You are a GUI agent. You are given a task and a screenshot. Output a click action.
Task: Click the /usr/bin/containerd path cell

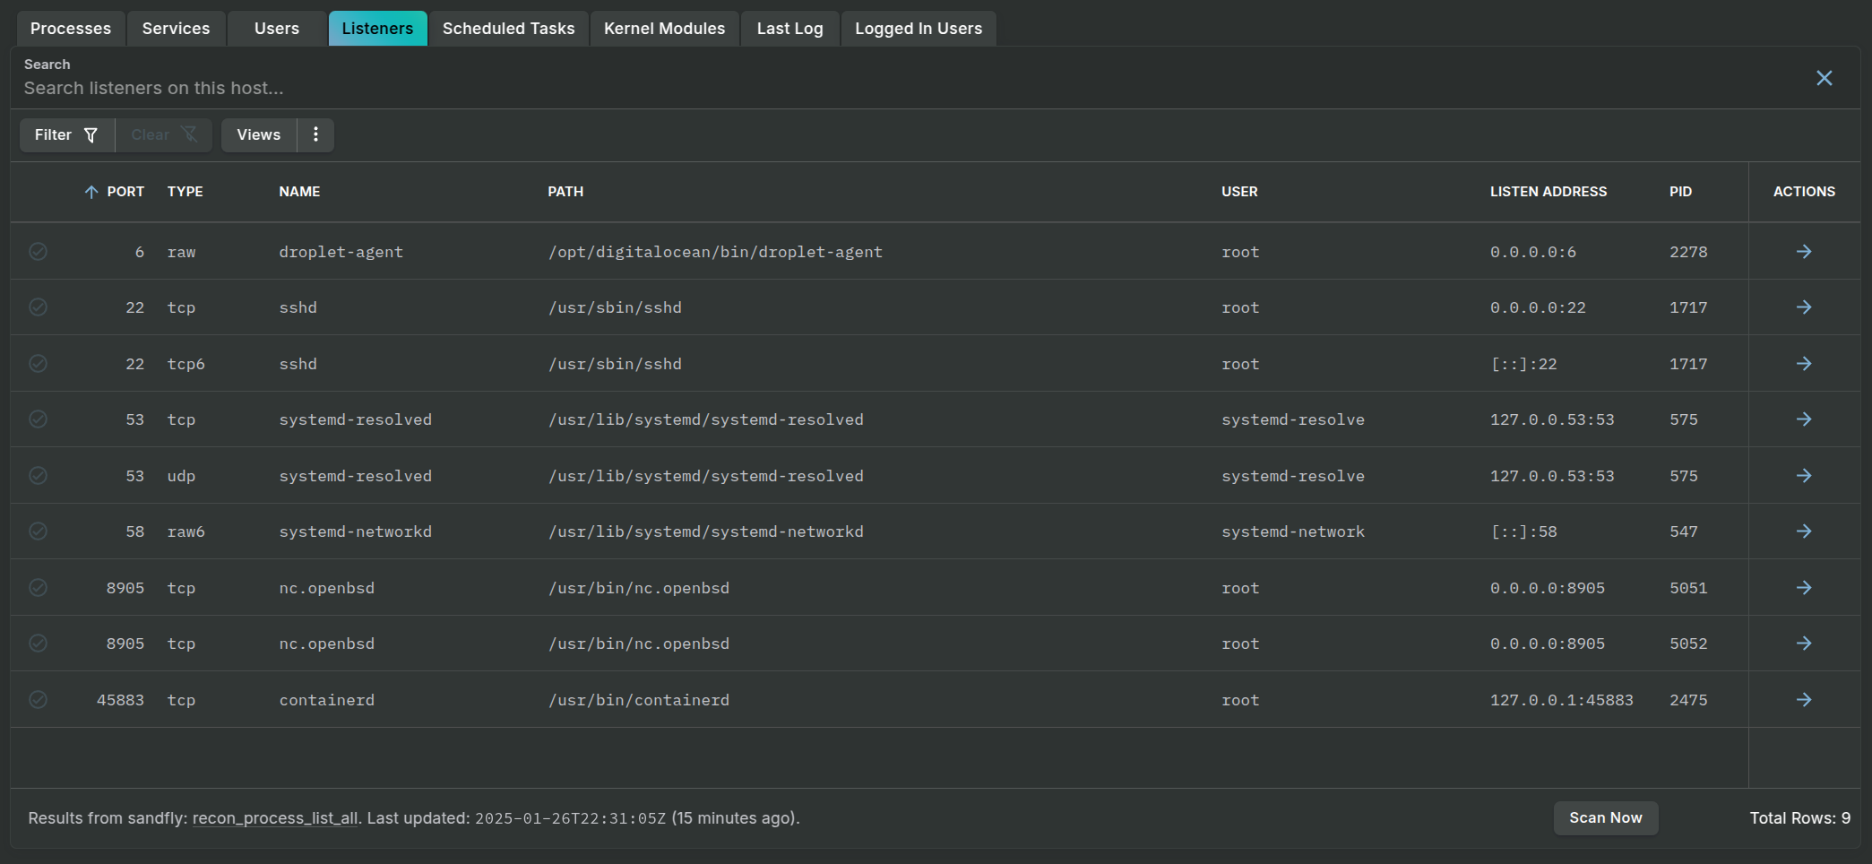(x=639, y=700)
